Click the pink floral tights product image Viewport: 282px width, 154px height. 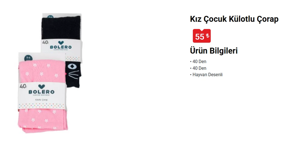[43, 93]
